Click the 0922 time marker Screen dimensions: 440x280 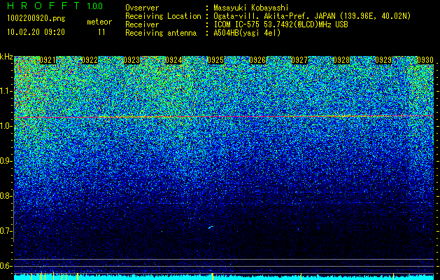90,60
